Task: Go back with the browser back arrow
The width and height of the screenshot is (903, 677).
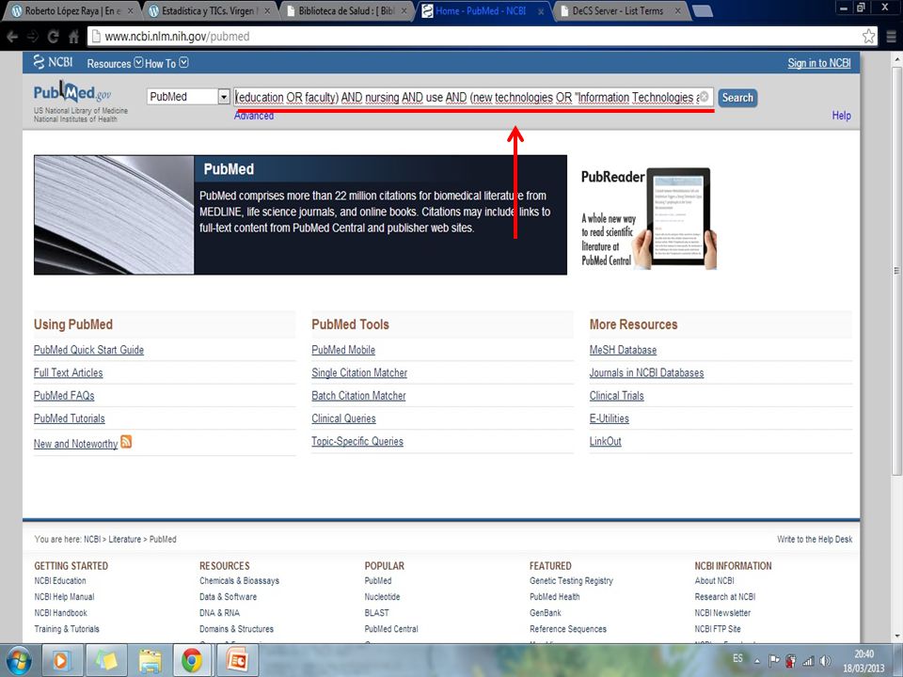Action: click(12, 37)
